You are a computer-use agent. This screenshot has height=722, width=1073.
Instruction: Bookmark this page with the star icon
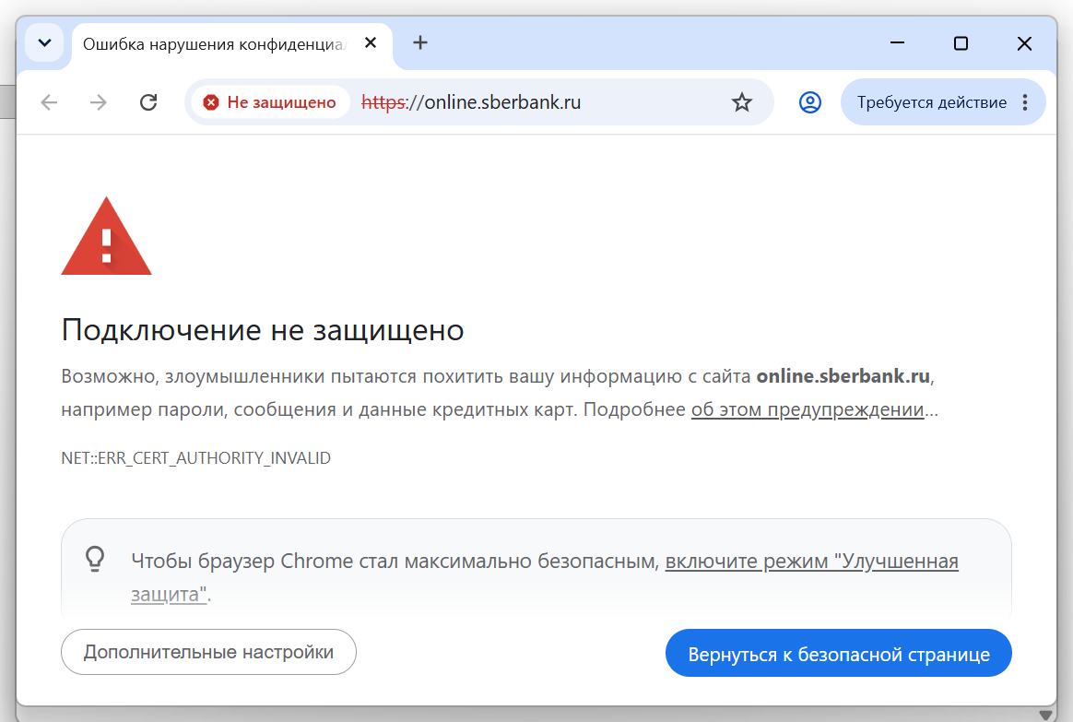pyautogui.click(x=742, y=102)
